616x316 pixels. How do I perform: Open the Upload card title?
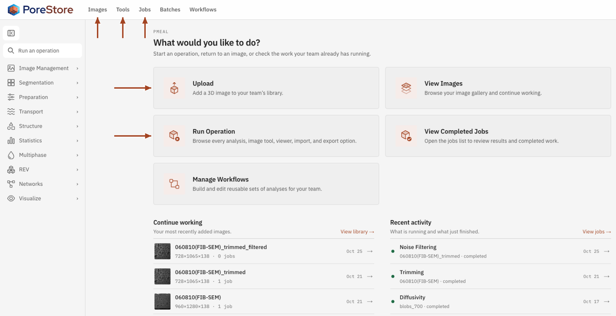pos(203,83)
